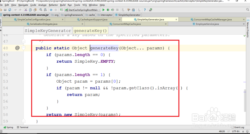Close the CacheAspectSupport.java tab
This screenshot has height=134, width=250.
(x=119, y=20)
